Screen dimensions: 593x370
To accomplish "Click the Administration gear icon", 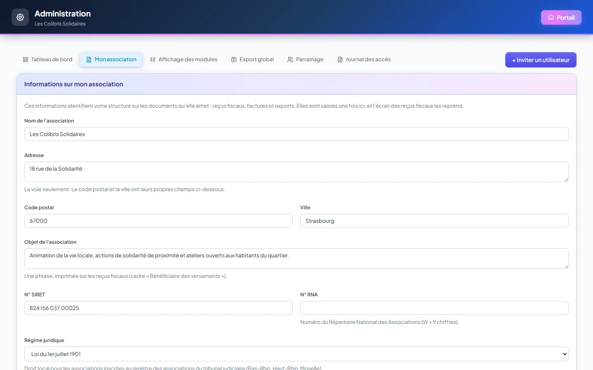I will pyautogui.click(x=20, y=17).
